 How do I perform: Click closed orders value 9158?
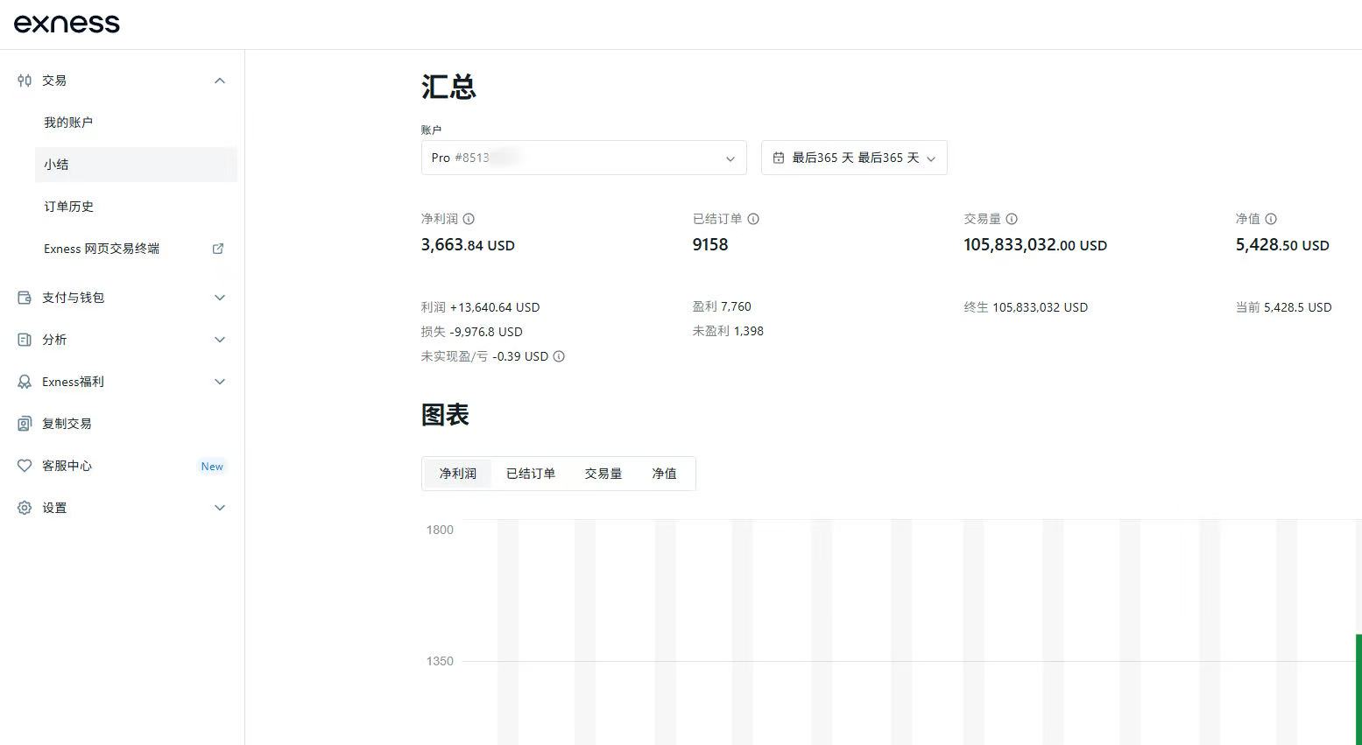click(710, 245)
